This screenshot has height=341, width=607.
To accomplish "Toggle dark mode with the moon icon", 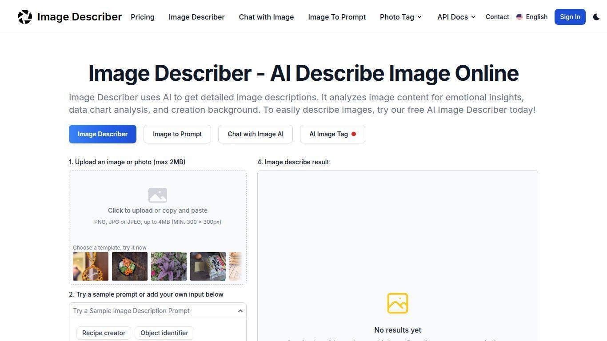I will (x=596, y=17).
